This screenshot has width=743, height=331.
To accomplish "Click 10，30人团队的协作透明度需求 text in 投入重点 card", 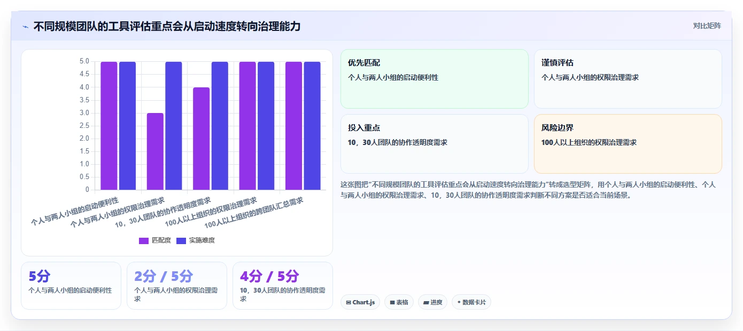I will pos(398,142).
